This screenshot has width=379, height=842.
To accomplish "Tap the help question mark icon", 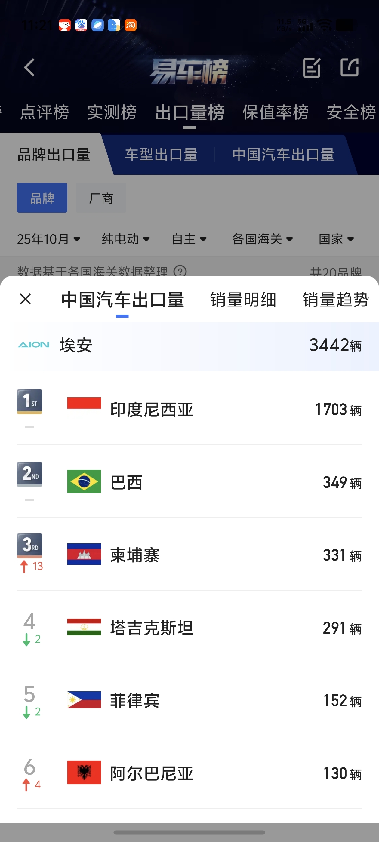I will (180, 271).
